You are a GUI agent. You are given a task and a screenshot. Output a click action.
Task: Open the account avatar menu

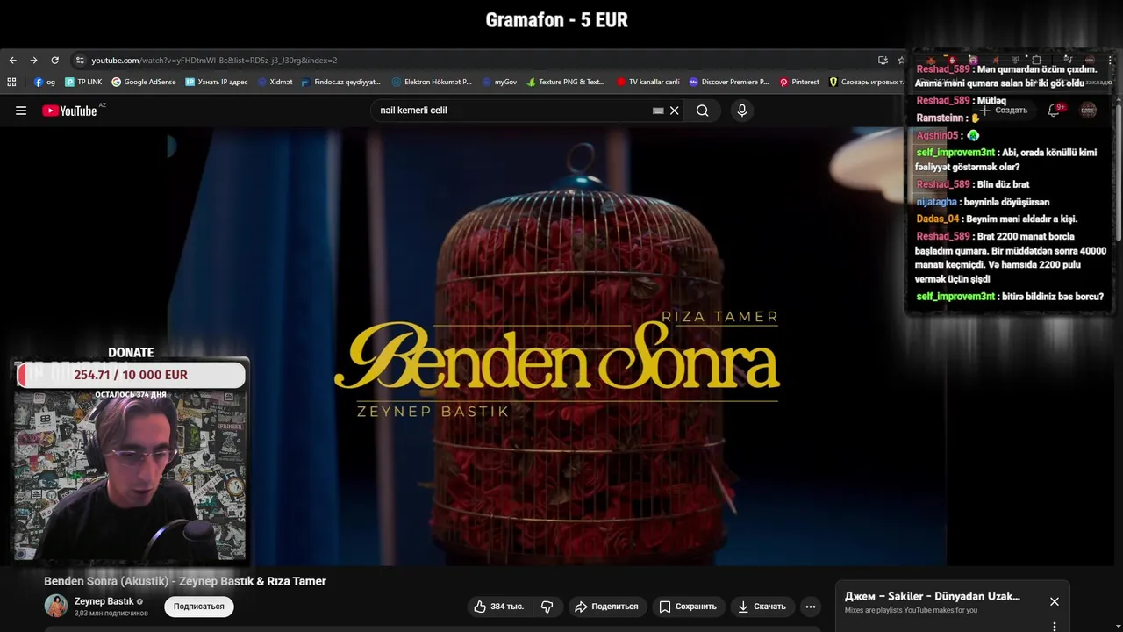pos(1088,111)
